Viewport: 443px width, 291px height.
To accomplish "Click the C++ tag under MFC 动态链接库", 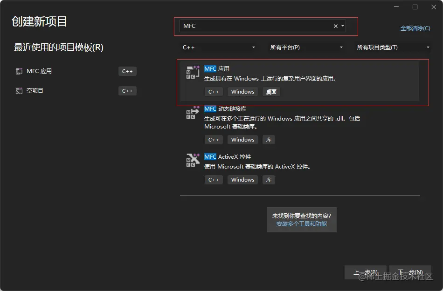I will pyautogui.click(x=214, y=140).
